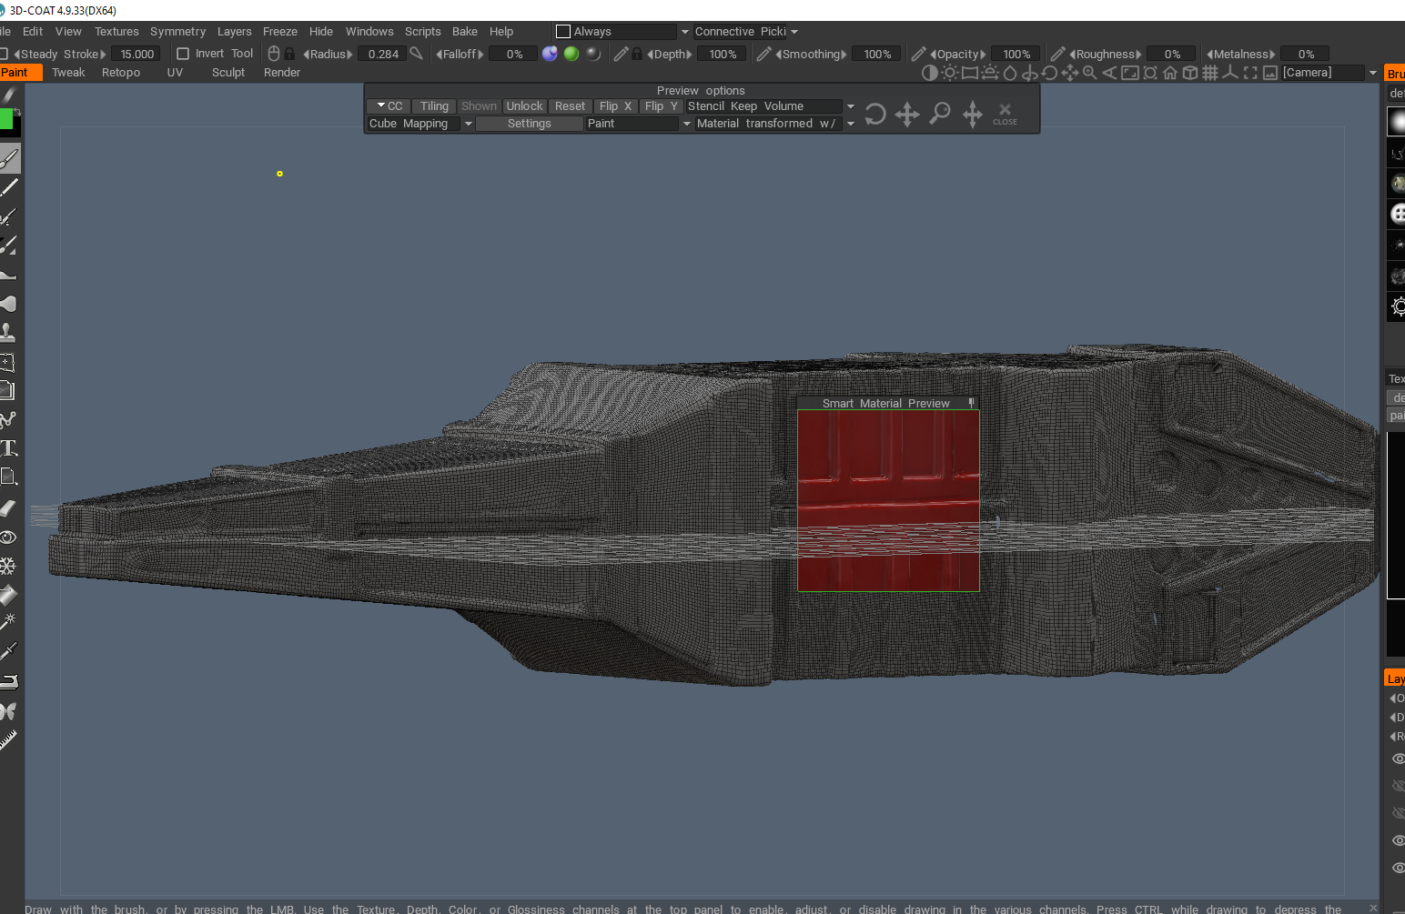Viewport: 1405px width, 914px height.
Task: Click the background image icon near Camera
Action: (1270, 73)
